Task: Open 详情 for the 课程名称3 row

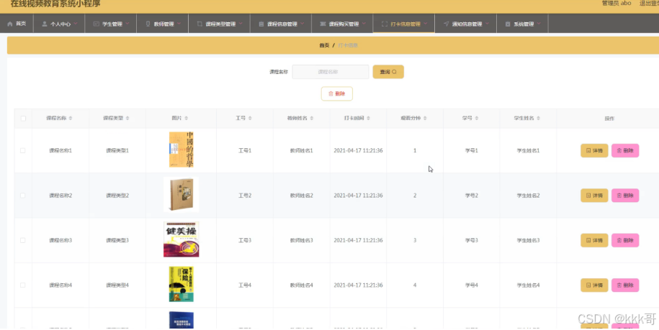Action: pos(594,240)
